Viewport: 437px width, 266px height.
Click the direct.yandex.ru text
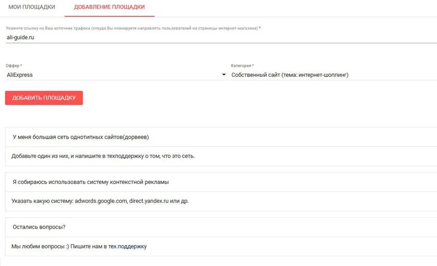tap(149, 201)
